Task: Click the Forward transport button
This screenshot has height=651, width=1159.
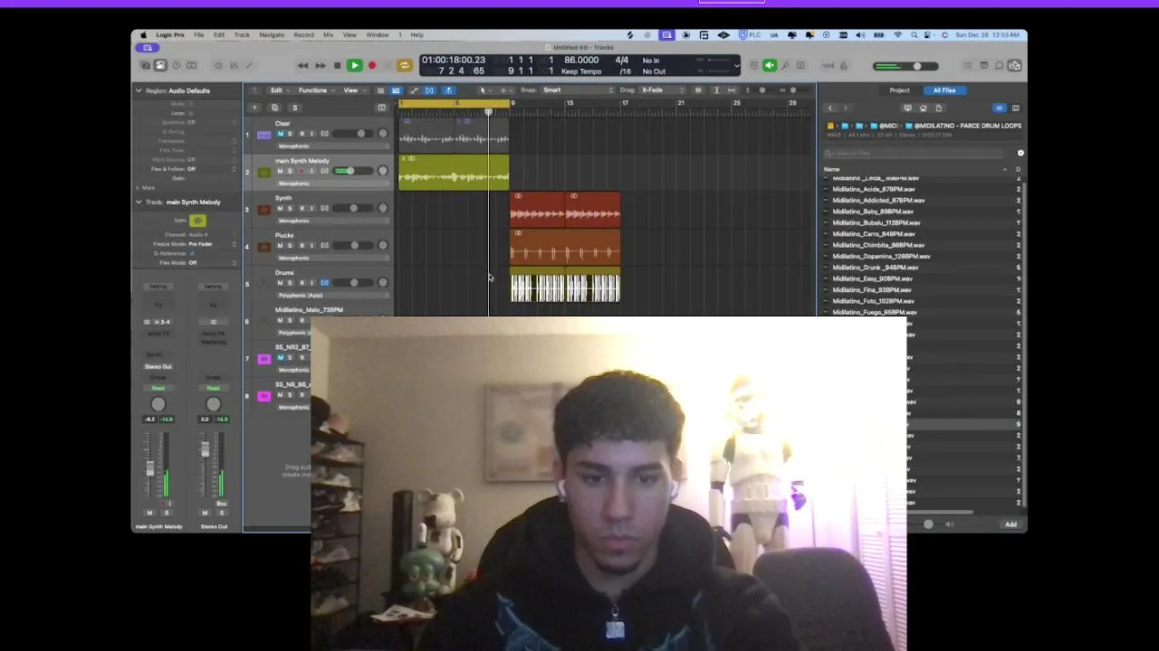Action: [321, 65]
